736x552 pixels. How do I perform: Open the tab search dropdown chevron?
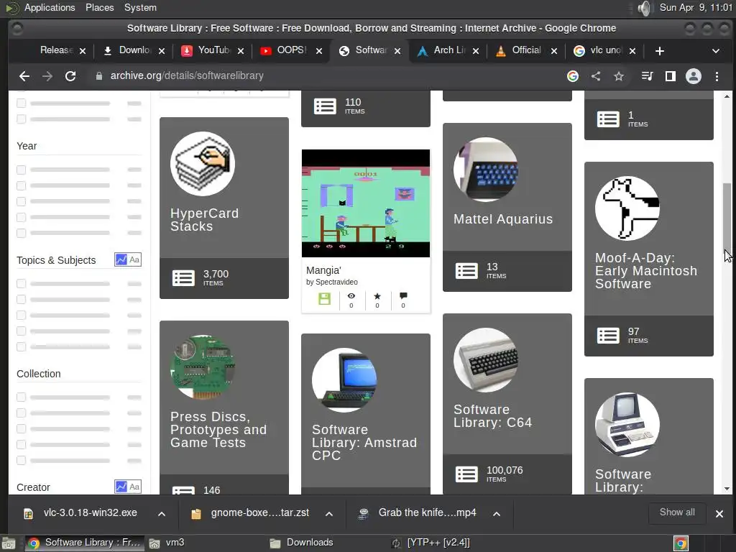tap(716, 51)
